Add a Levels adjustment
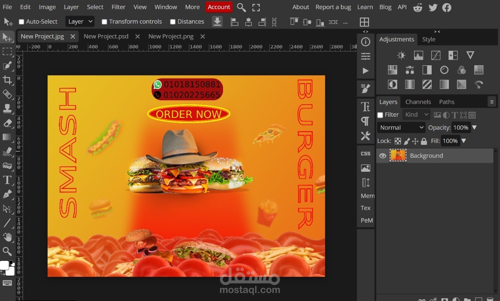The width and height of the screenshot is (500, 301). [x=418, y=55]
